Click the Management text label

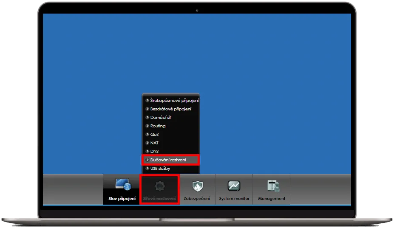click(272, 199)
